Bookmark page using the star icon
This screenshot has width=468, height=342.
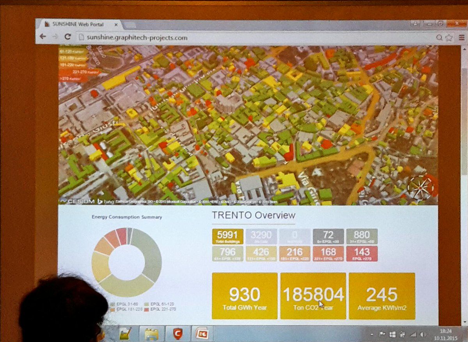449,37
